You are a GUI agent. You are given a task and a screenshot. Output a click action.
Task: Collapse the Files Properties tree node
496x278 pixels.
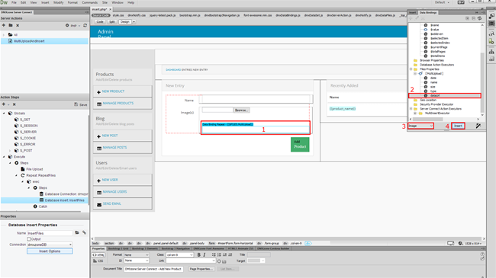pos(411,69)
